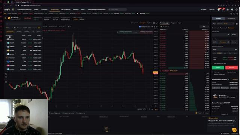
Task: Open the apps grid icon beside Bybit logo
Action: [x=13, y=9]
